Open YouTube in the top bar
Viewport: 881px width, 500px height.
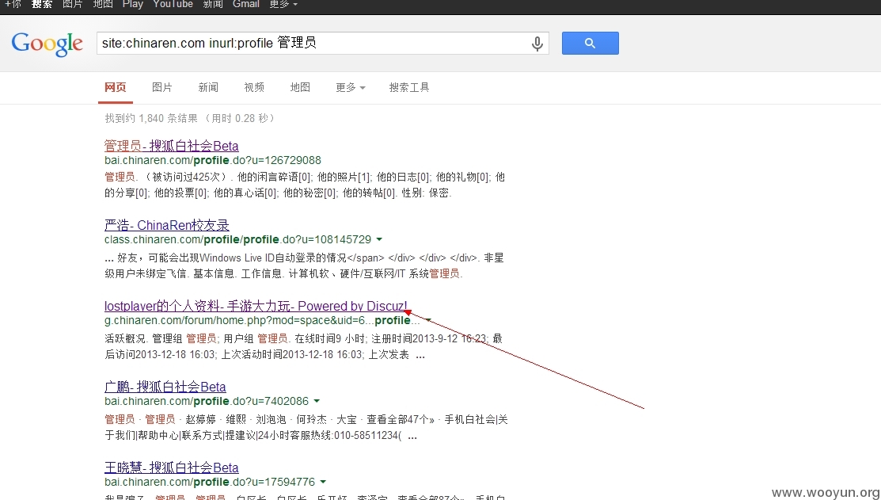[173, 4]
